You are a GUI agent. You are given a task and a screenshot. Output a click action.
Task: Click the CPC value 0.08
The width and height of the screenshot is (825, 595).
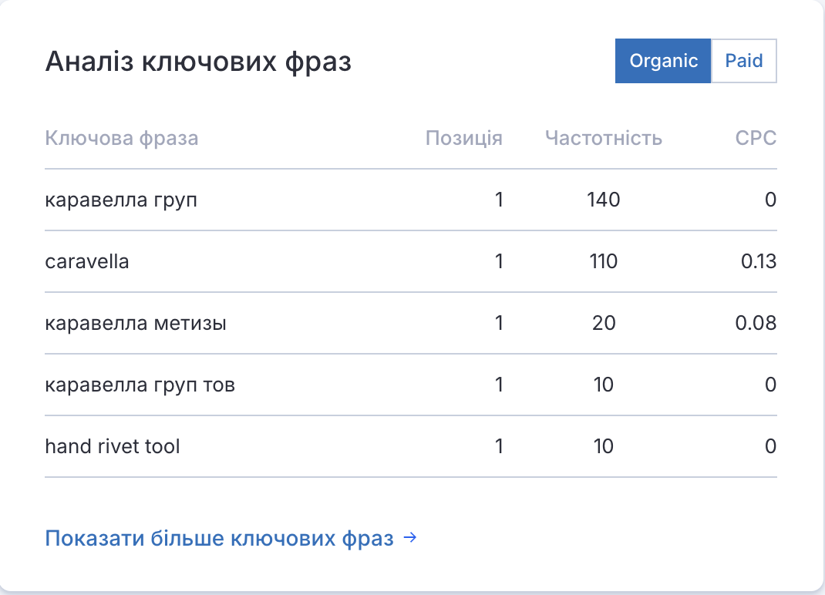pyautogui.click(x=756, y=323)
